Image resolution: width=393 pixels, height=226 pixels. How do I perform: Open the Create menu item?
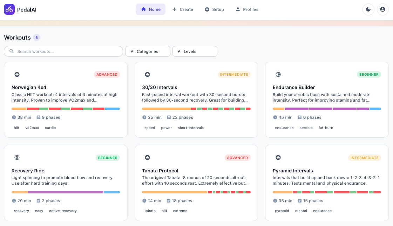point(183,9)
